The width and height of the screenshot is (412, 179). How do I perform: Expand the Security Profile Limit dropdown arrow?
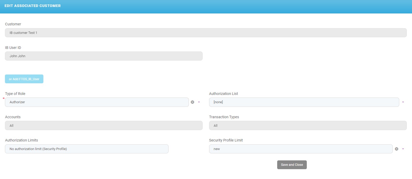point(403,149)
